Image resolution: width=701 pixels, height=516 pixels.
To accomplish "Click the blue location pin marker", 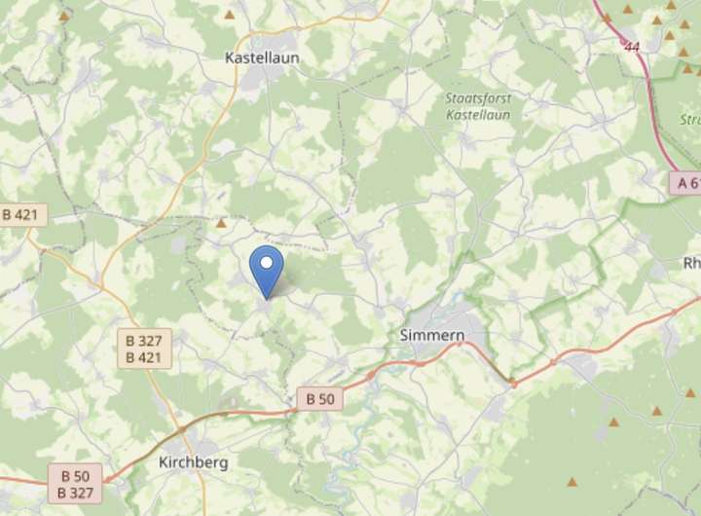I will (267, 272).
